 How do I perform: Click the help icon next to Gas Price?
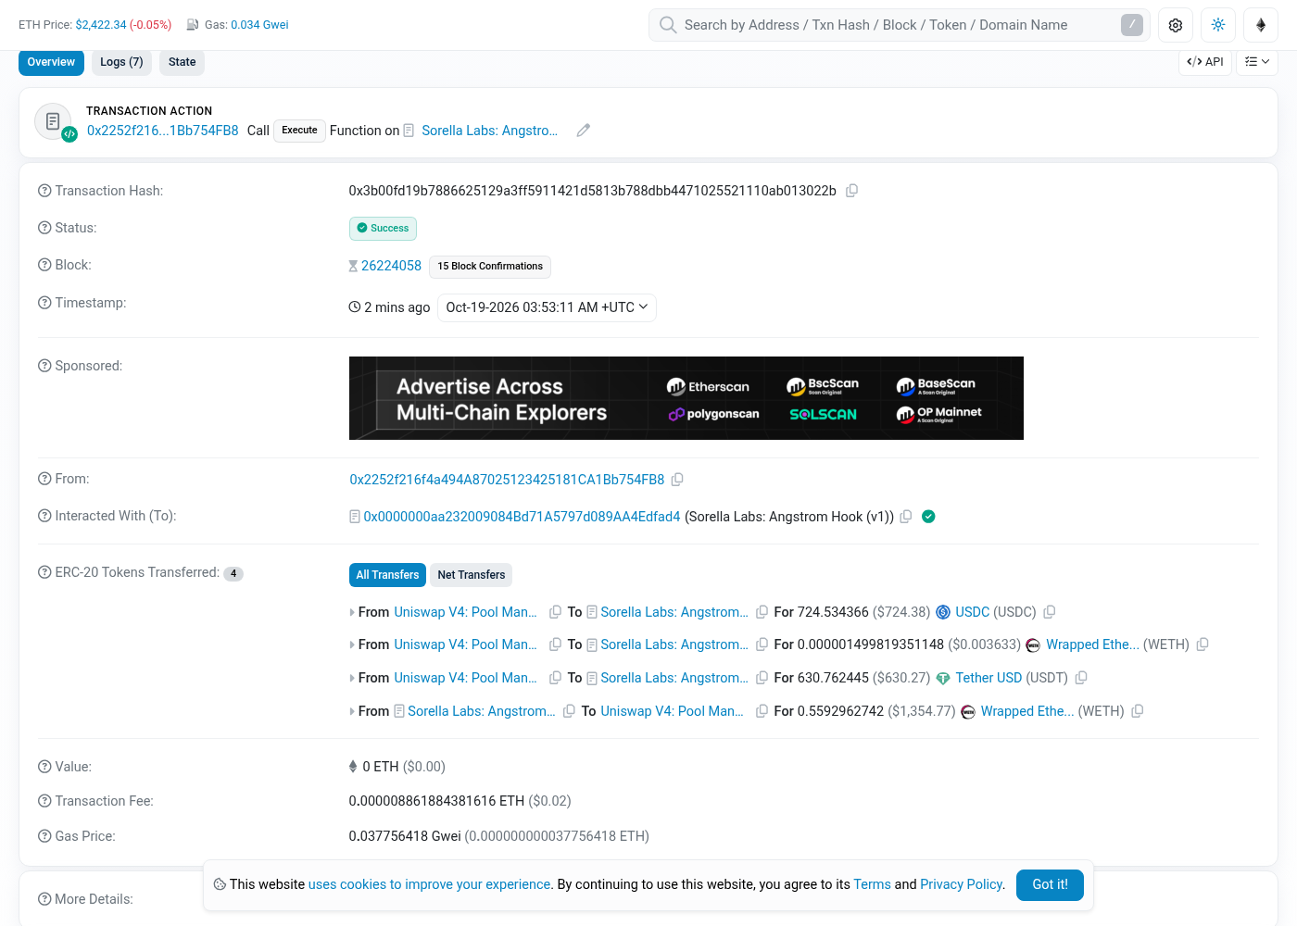(44, 836)
